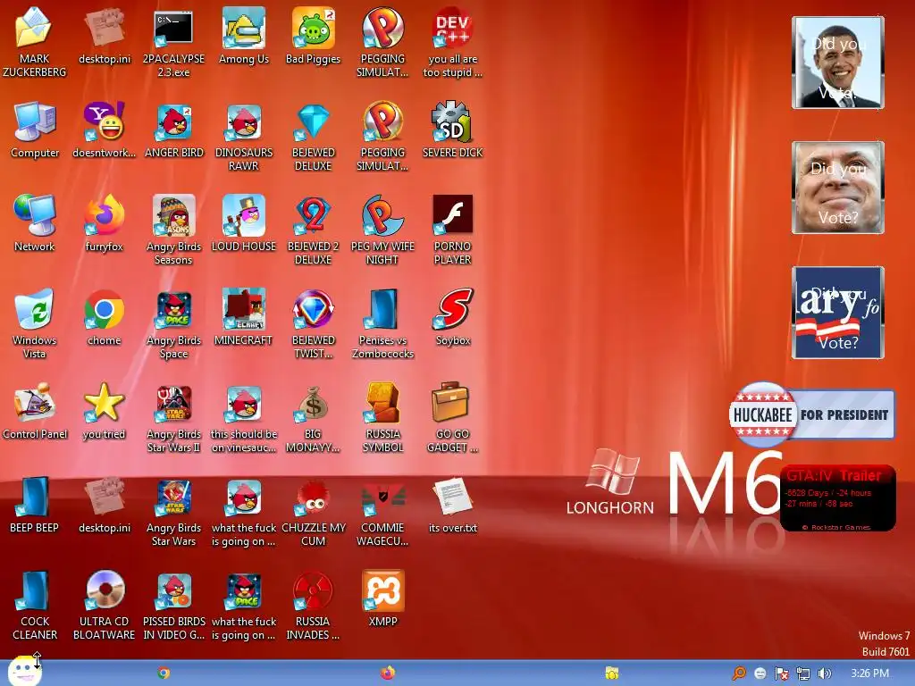Launch the furryfox Firefox shortcut
This screenshot has width=915, height=686.
pos(104,215)
